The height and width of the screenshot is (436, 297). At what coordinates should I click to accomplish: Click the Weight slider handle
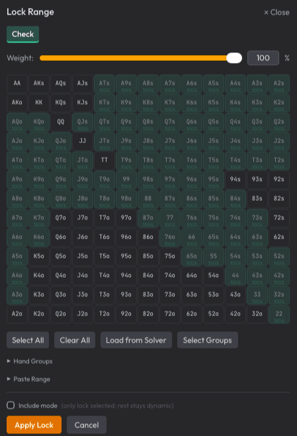pyautogui.click(x=234, y=58)
